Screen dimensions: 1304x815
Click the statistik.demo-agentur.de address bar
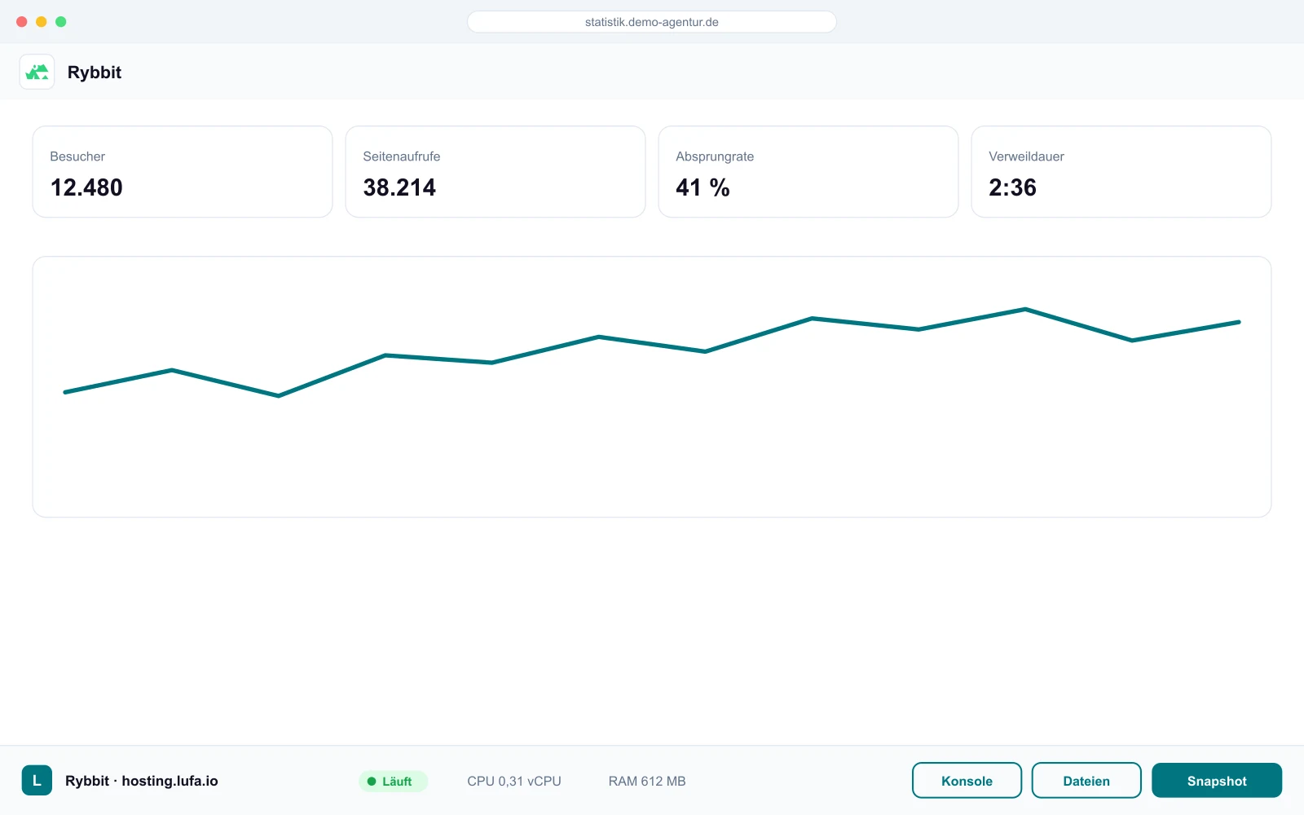coord(652,22)
